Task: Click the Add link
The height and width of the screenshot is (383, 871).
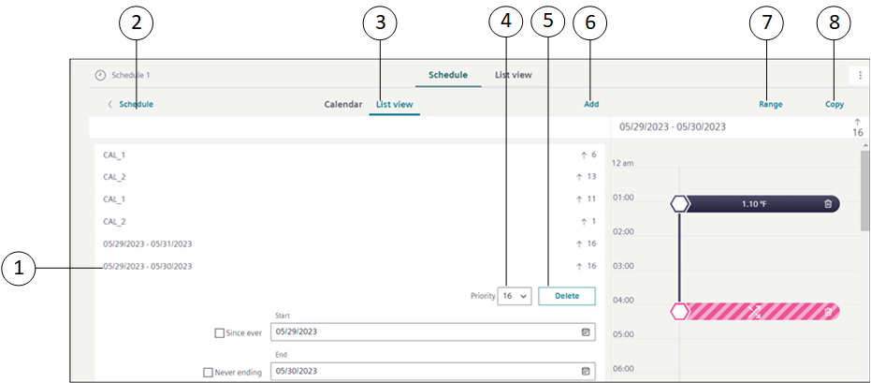Action: click(x=591, y=105)
